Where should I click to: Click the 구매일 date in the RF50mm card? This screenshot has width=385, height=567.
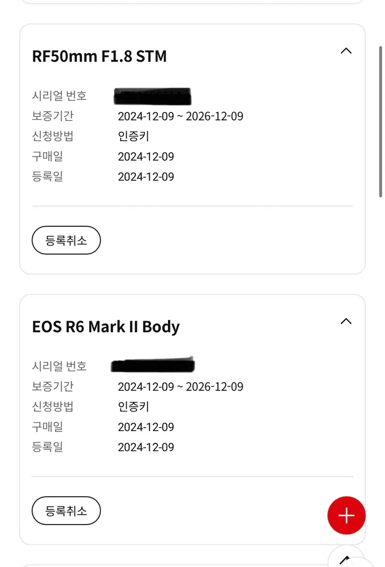[146, 156]
